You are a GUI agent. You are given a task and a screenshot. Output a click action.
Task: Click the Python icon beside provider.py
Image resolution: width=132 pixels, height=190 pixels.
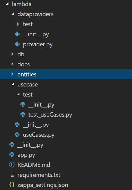point(17,44)
